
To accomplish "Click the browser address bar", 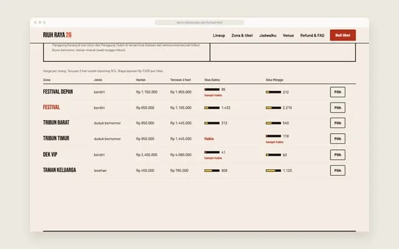I will tap(199, 22).
